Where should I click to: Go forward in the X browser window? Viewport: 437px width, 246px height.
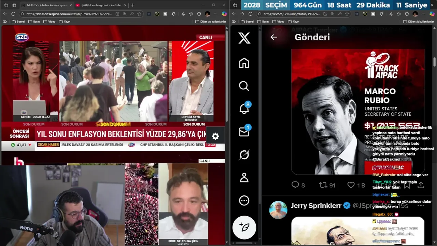[242, 14]
